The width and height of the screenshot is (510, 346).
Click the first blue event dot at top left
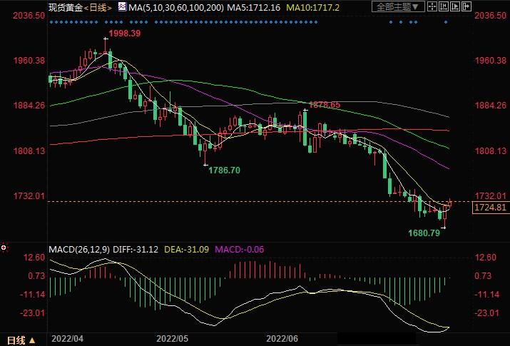pos(51,21)
